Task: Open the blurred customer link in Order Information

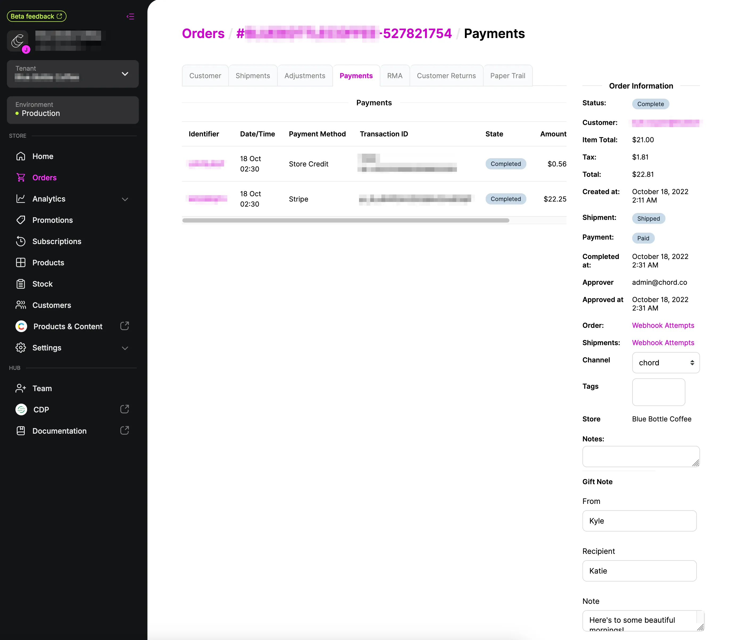Action: [x=666, y=123]
